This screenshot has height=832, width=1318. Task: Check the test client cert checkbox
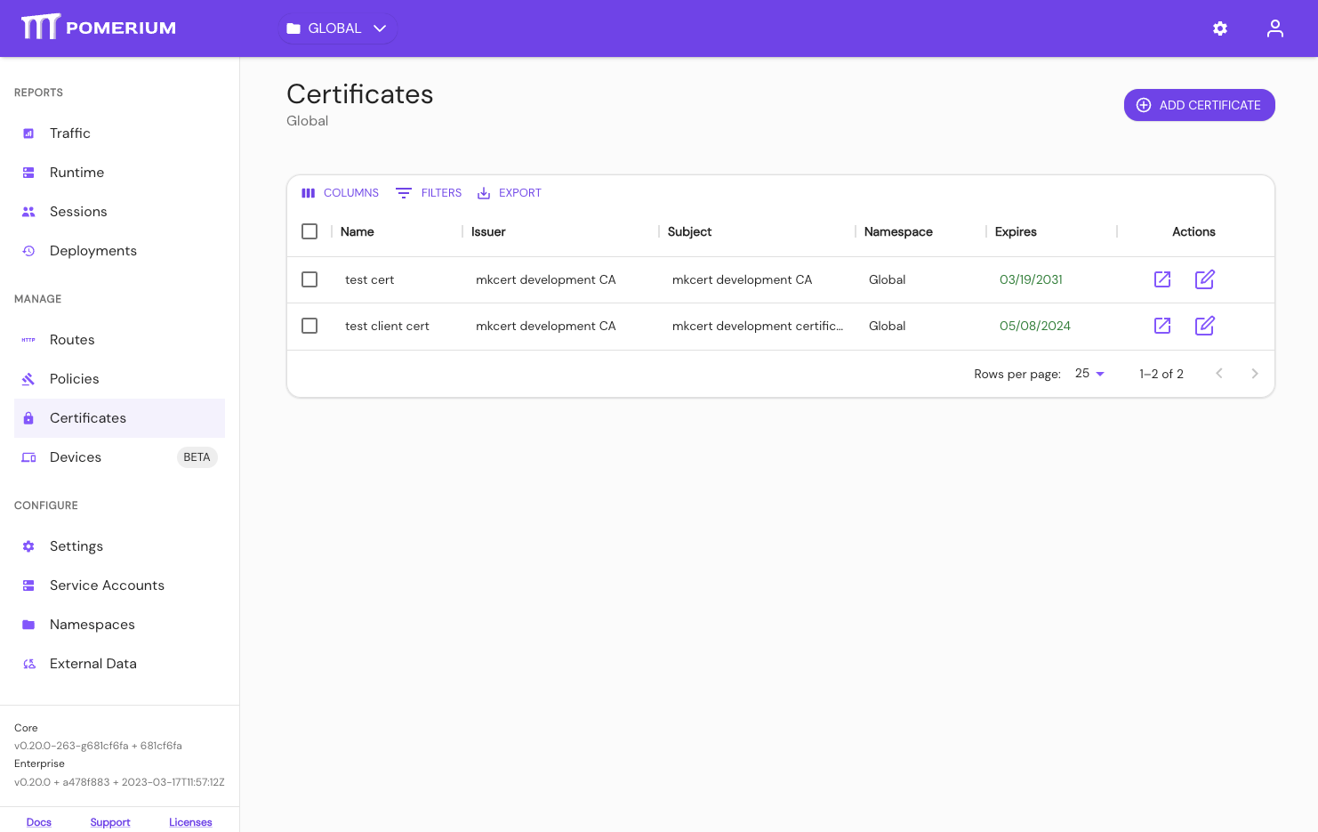coord(309,326)
